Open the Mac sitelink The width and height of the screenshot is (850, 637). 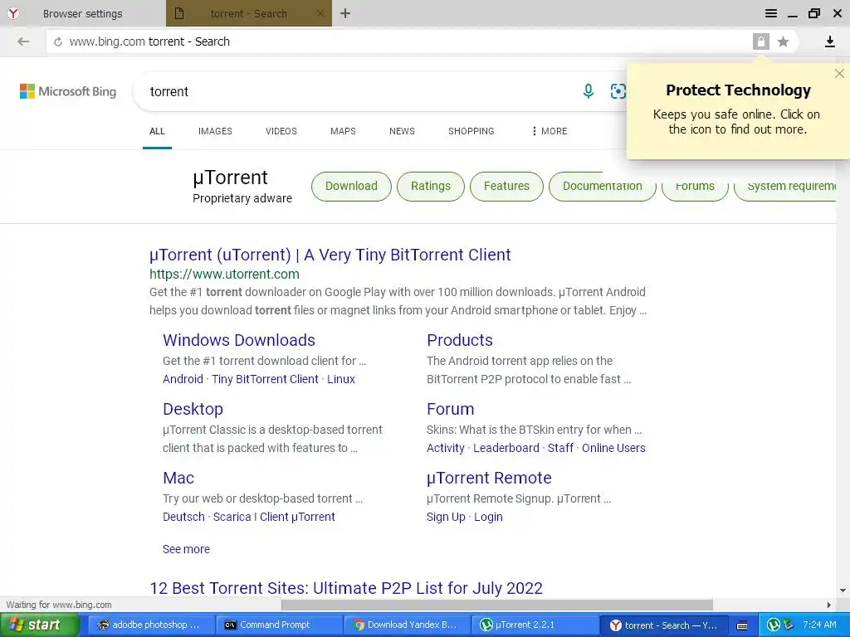click(178, 478)
